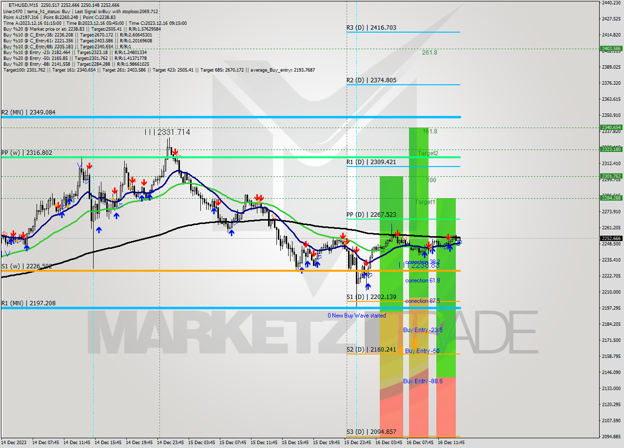Screen dimensions: 624x448
Task: Click the S3 (D) 2094.857 pivot label
Action: pos(371,431)
